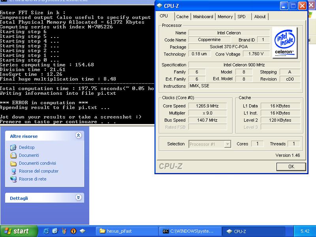Click the Series computing time line in console

click(x=47, y=65)
